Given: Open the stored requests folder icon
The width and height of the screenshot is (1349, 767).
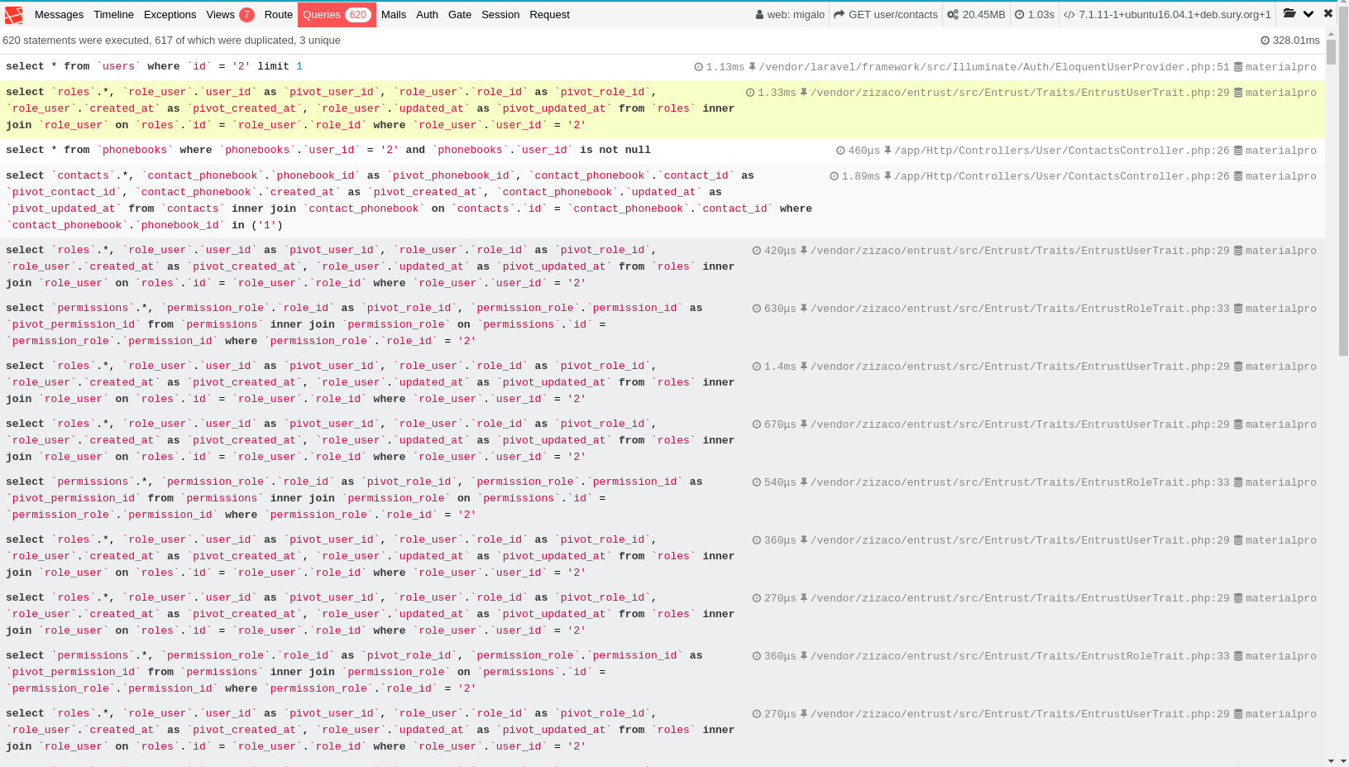Looking at the screenshot, I should click(1289, 13).
